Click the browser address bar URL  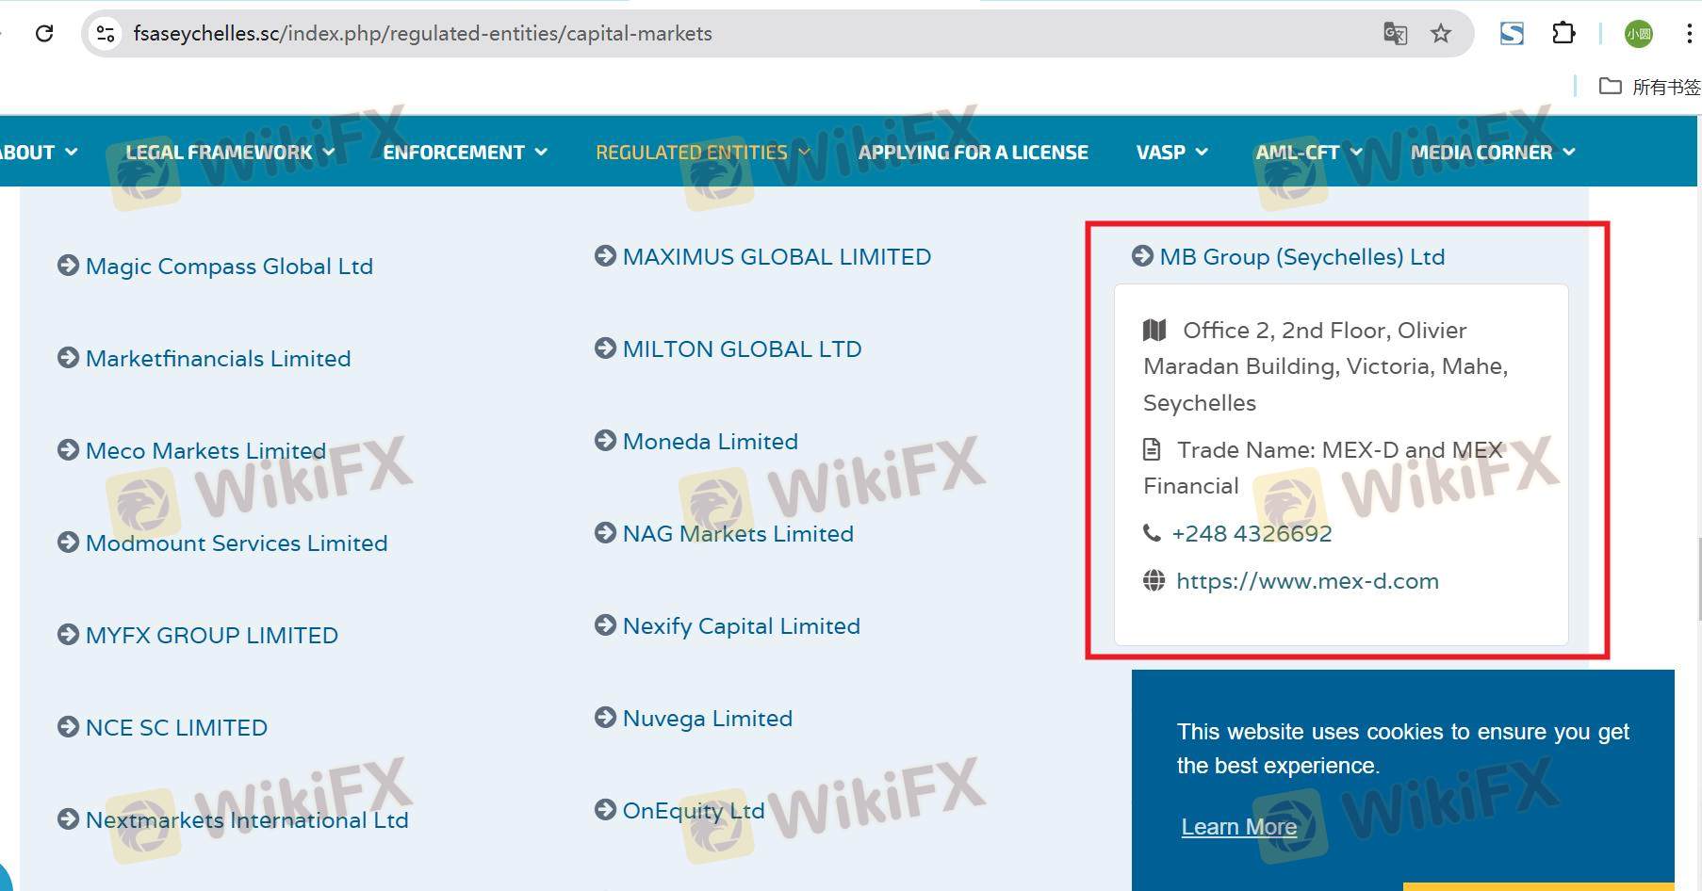pos(422,34)
